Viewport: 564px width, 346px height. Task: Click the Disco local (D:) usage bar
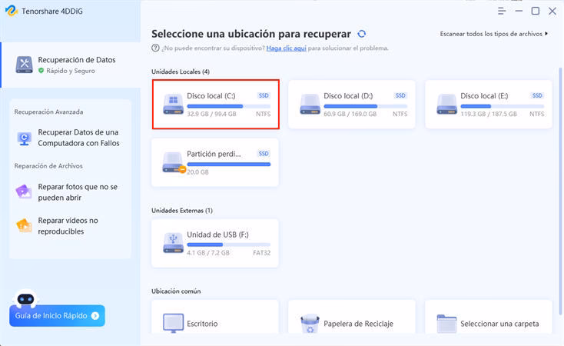pyautogui.click(x=366, y=106)
